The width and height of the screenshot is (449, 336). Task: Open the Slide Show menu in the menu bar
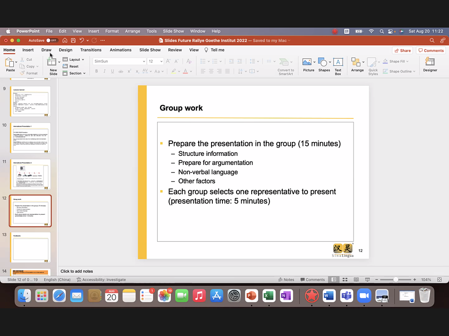(173, 31)
